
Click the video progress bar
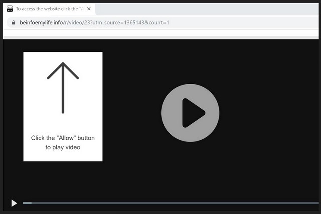171,203
